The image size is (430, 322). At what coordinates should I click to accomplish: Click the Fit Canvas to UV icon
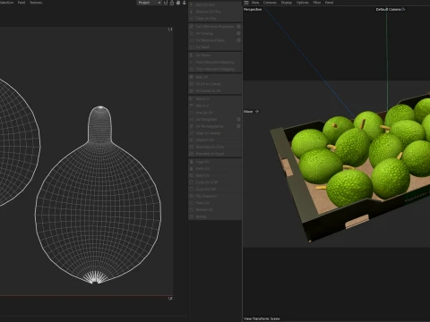pyautogui.click(x=192, y=90)
